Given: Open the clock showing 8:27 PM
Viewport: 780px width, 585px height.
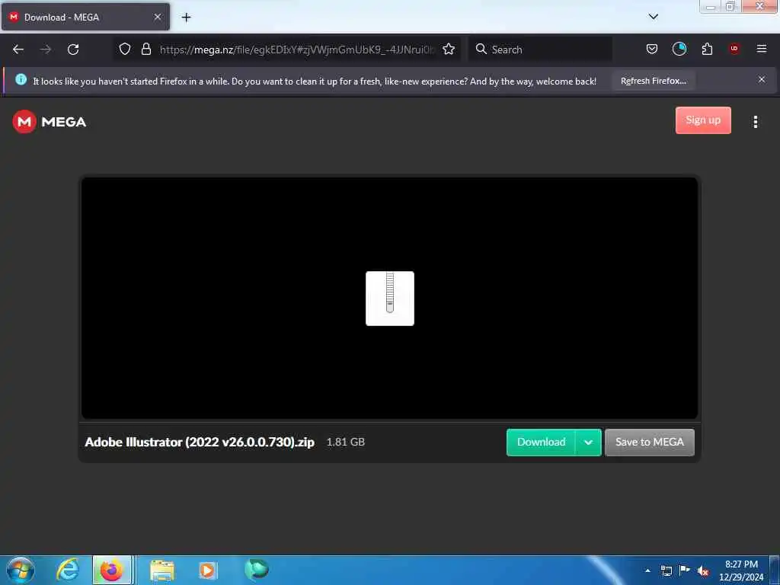Looking at the screenshot, I should [741, 571].
